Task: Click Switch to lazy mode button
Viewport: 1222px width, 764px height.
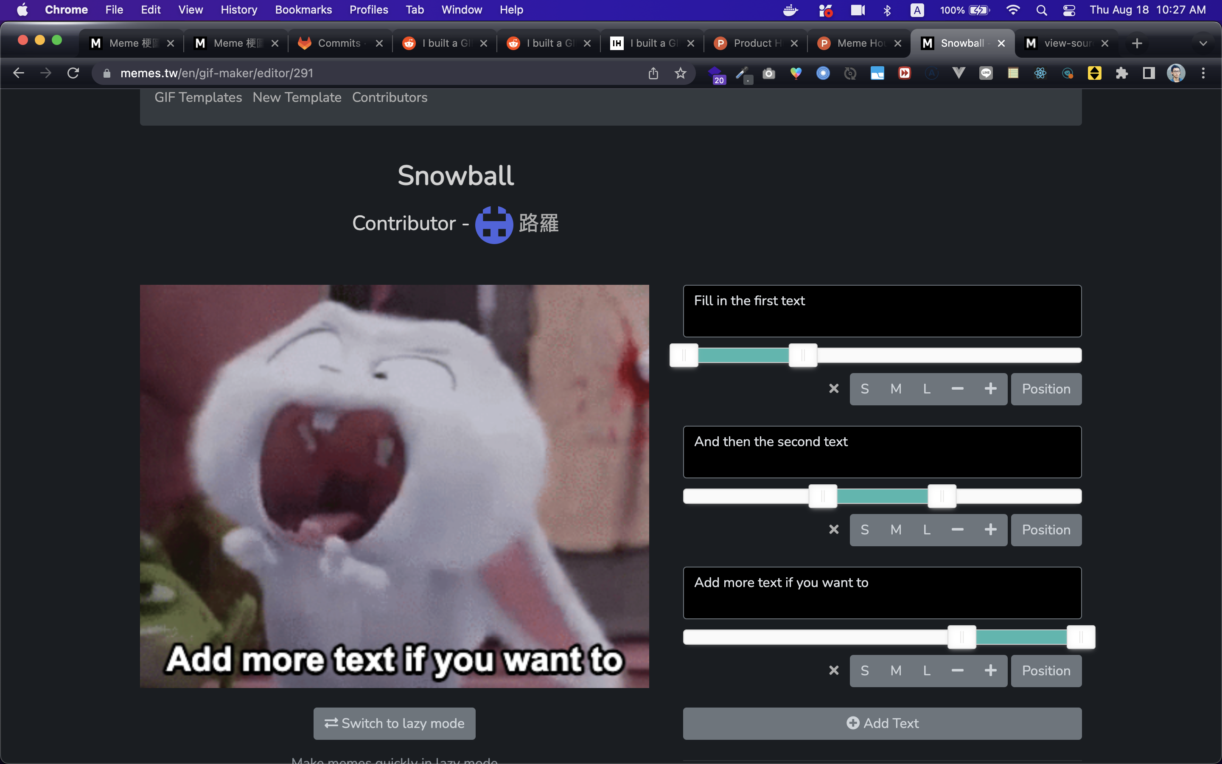Action: (x=394, y=724)
